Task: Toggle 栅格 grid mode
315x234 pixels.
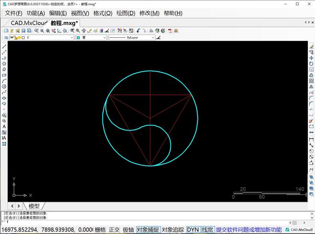Action: click(100, 230)
